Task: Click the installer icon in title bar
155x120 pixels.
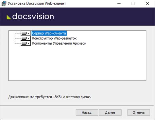Action: pyautogui.click(x=4, y=4)
